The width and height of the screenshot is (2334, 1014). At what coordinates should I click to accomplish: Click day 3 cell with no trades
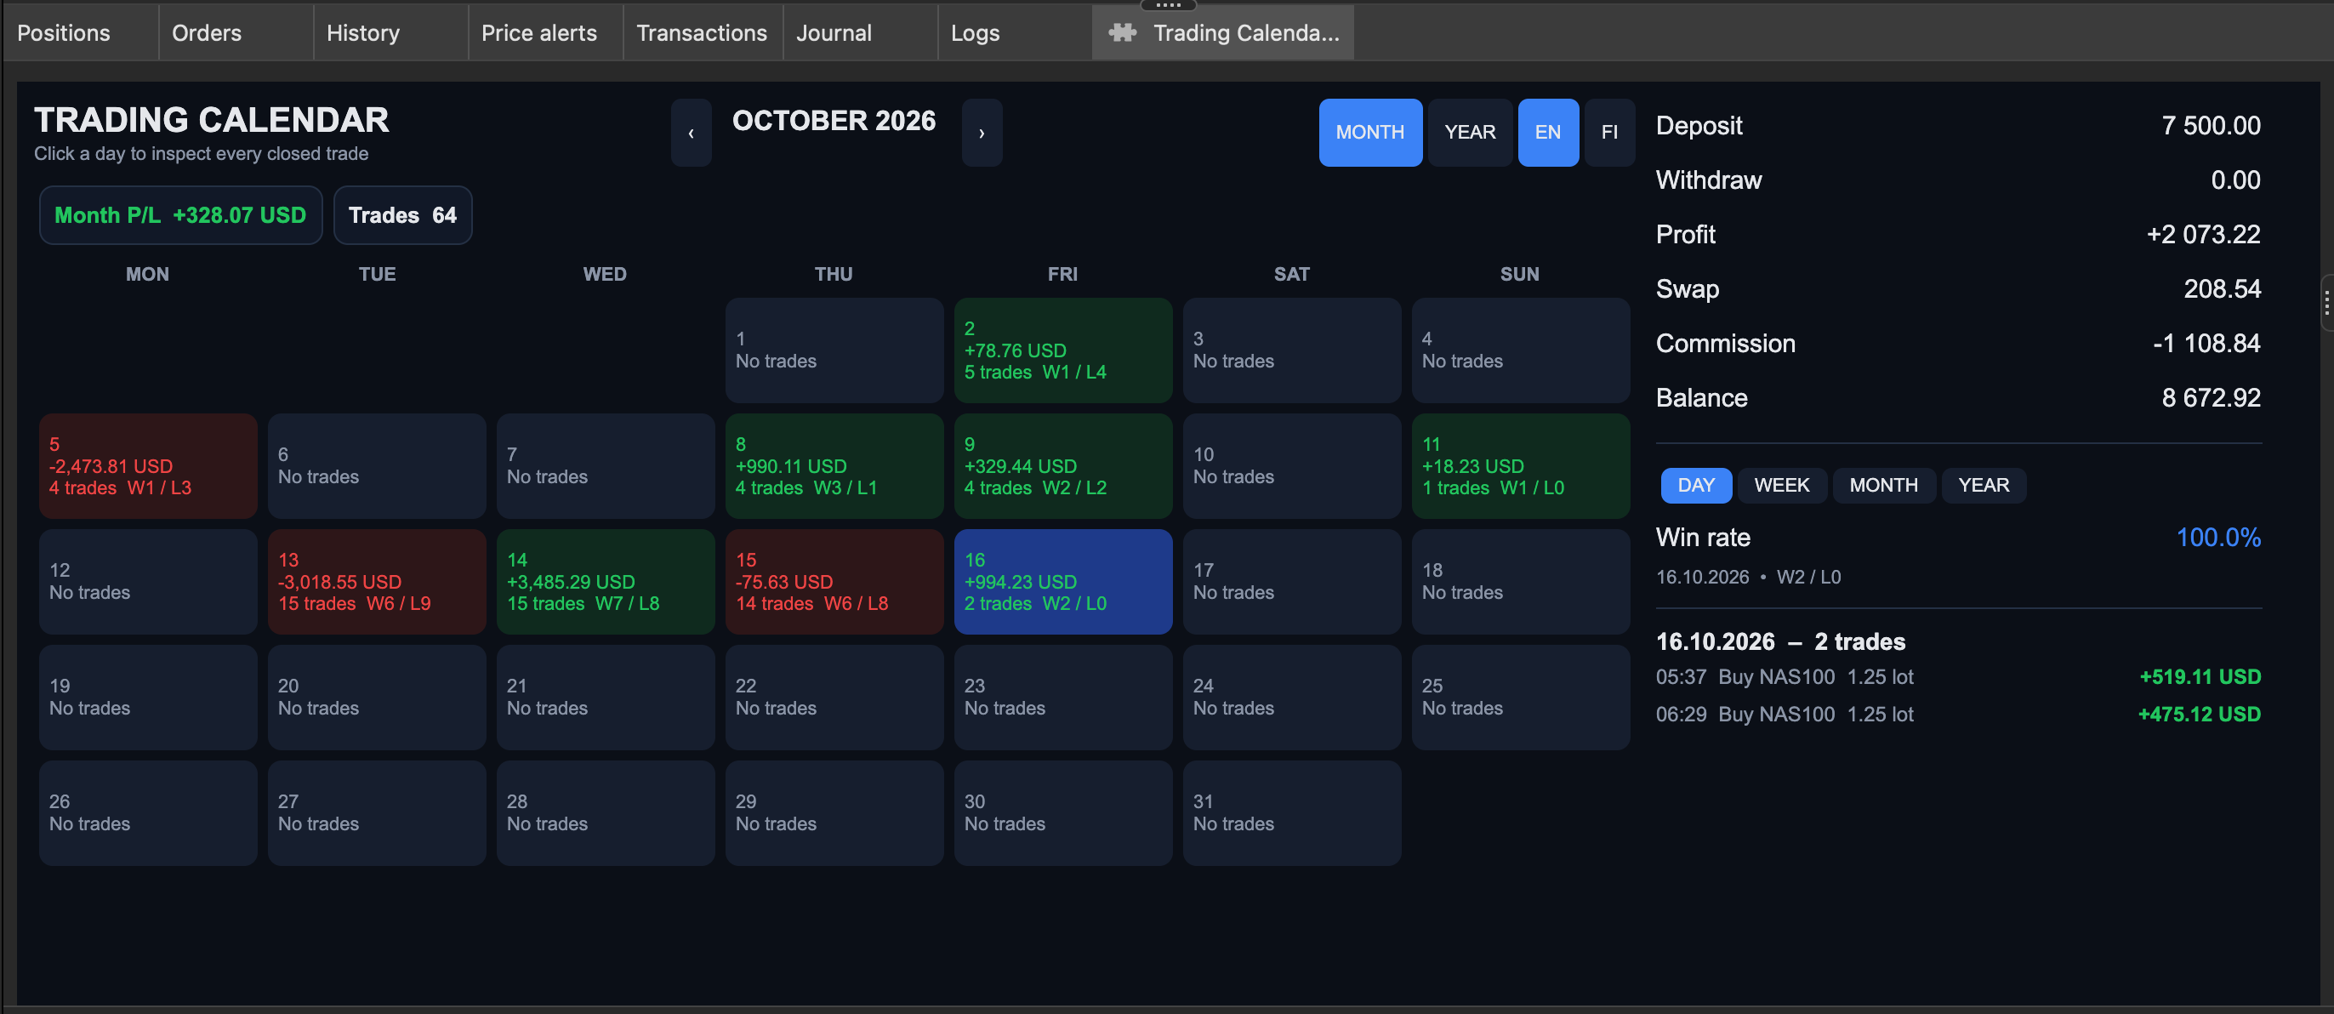click(x=1291, y=350)
